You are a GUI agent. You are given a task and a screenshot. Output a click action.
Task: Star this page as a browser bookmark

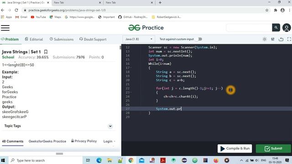pyautogui.click(x=267, y=10)
